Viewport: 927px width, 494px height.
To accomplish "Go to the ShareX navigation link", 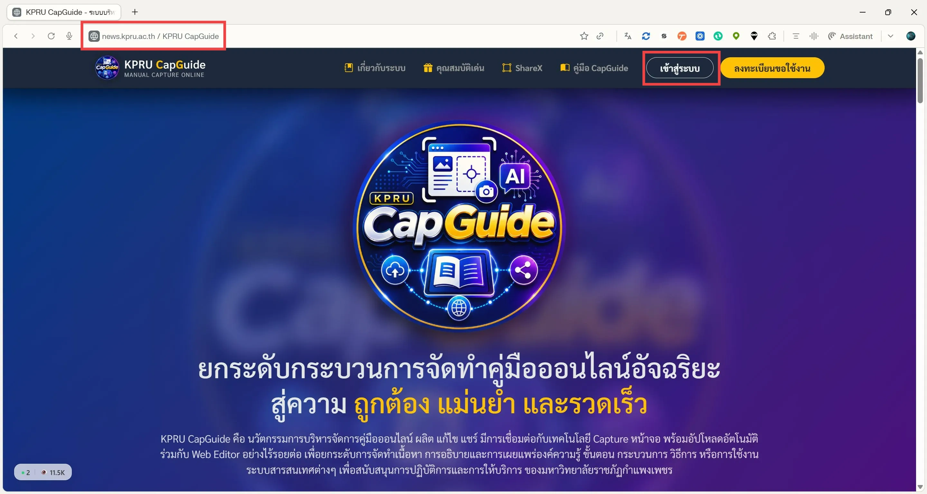I will coord(522,68).
